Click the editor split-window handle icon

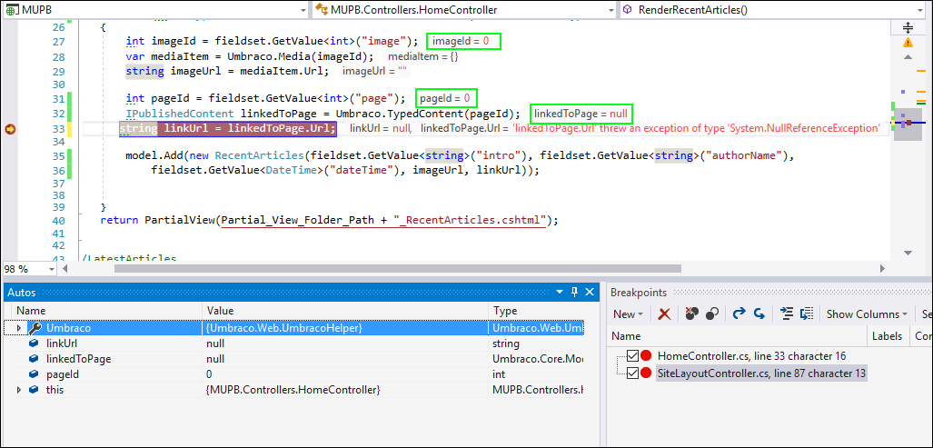[908, 27]
